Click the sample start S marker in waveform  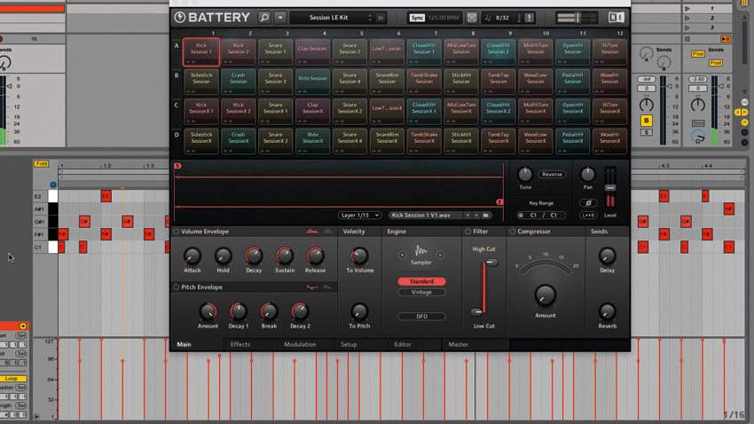click(177, 166)
